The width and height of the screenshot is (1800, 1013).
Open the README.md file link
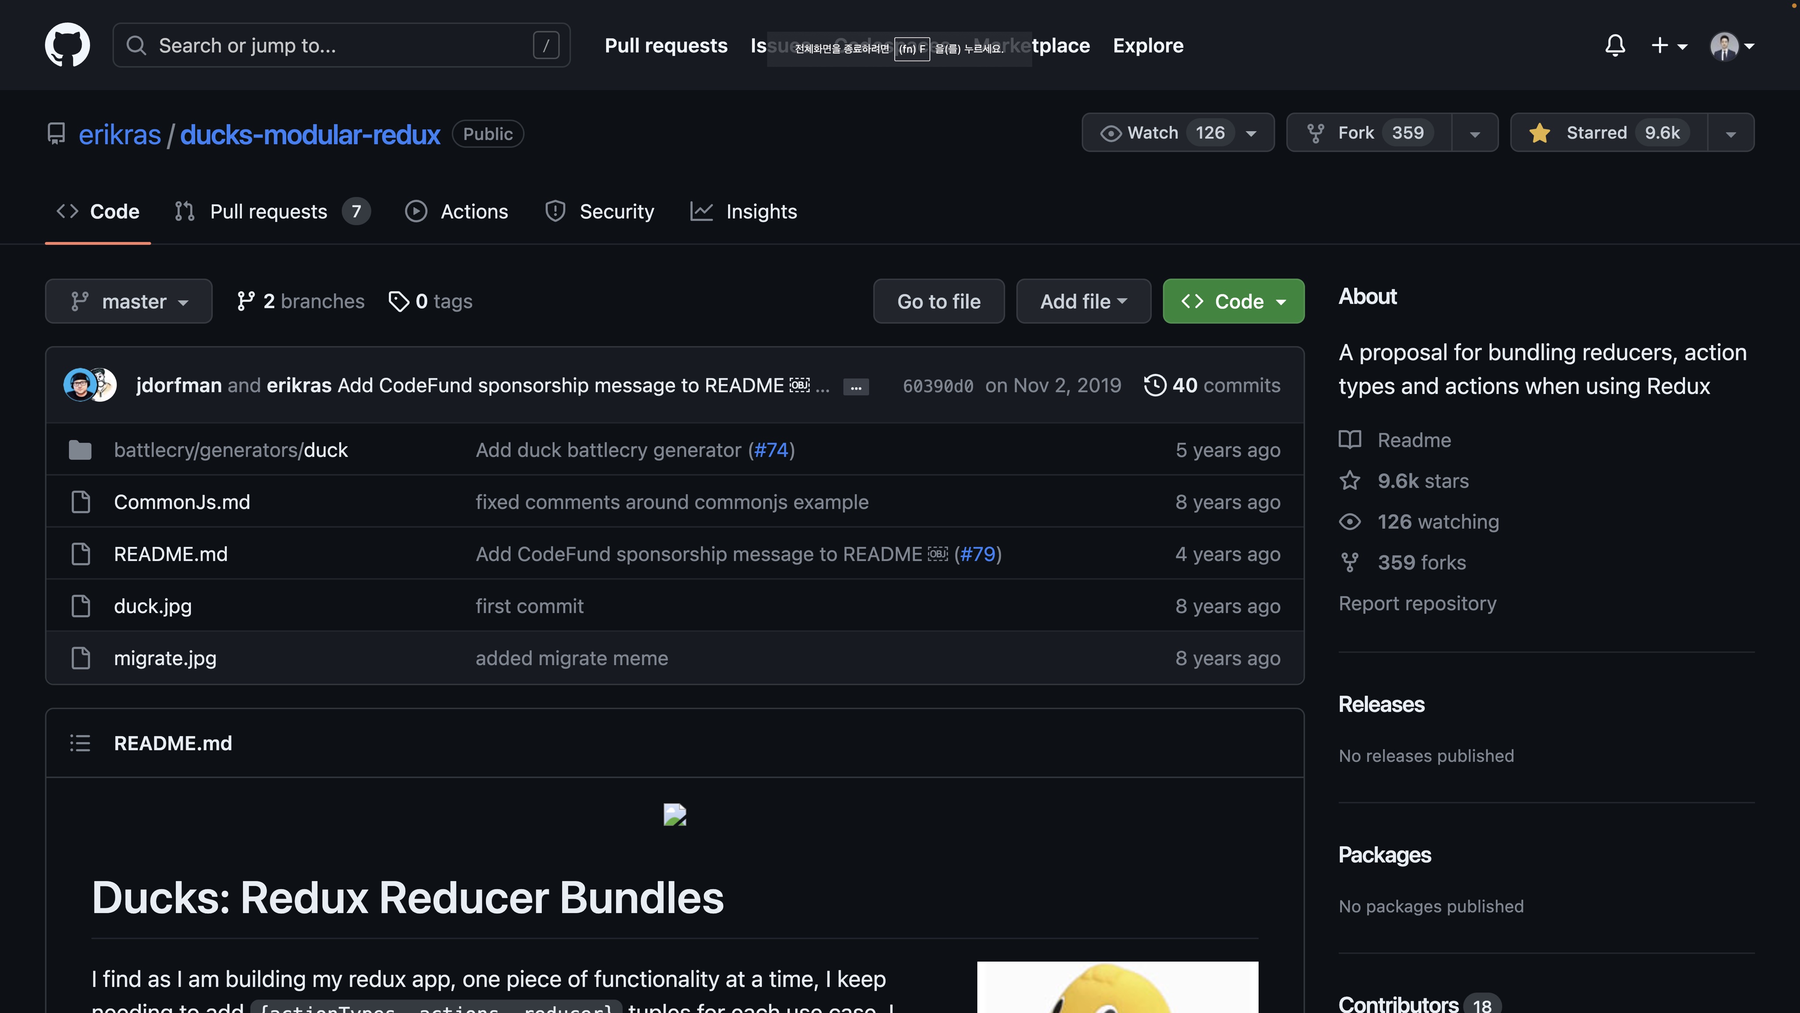click(171, 554)
